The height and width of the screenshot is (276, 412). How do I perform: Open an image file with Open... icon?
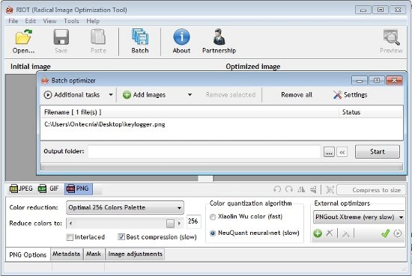23,37
